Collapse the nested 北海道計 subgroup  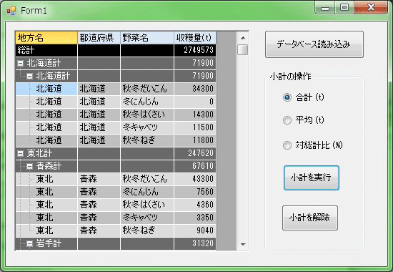point(29,76)
